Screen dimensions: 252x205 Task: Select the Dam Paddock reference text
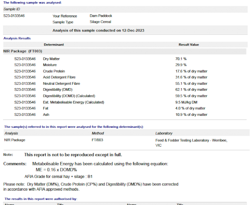[101, 16]
